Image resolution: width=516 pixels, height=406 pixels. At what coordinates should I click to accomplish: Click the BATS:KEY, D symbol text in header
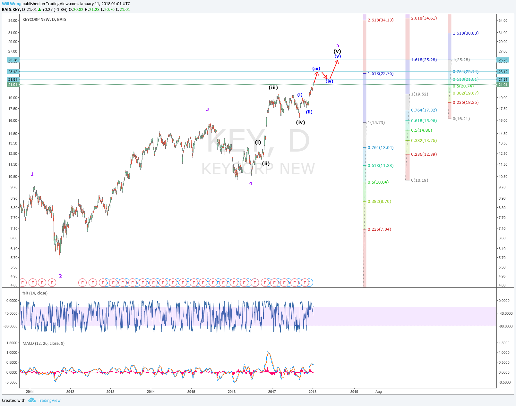[13, 10]
